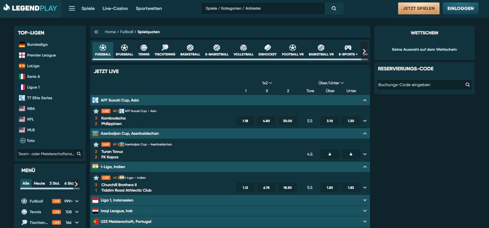This screenshot has height=228, width=489.
Task: Favorite the Churchill Brothers II match
Action: 96,178
